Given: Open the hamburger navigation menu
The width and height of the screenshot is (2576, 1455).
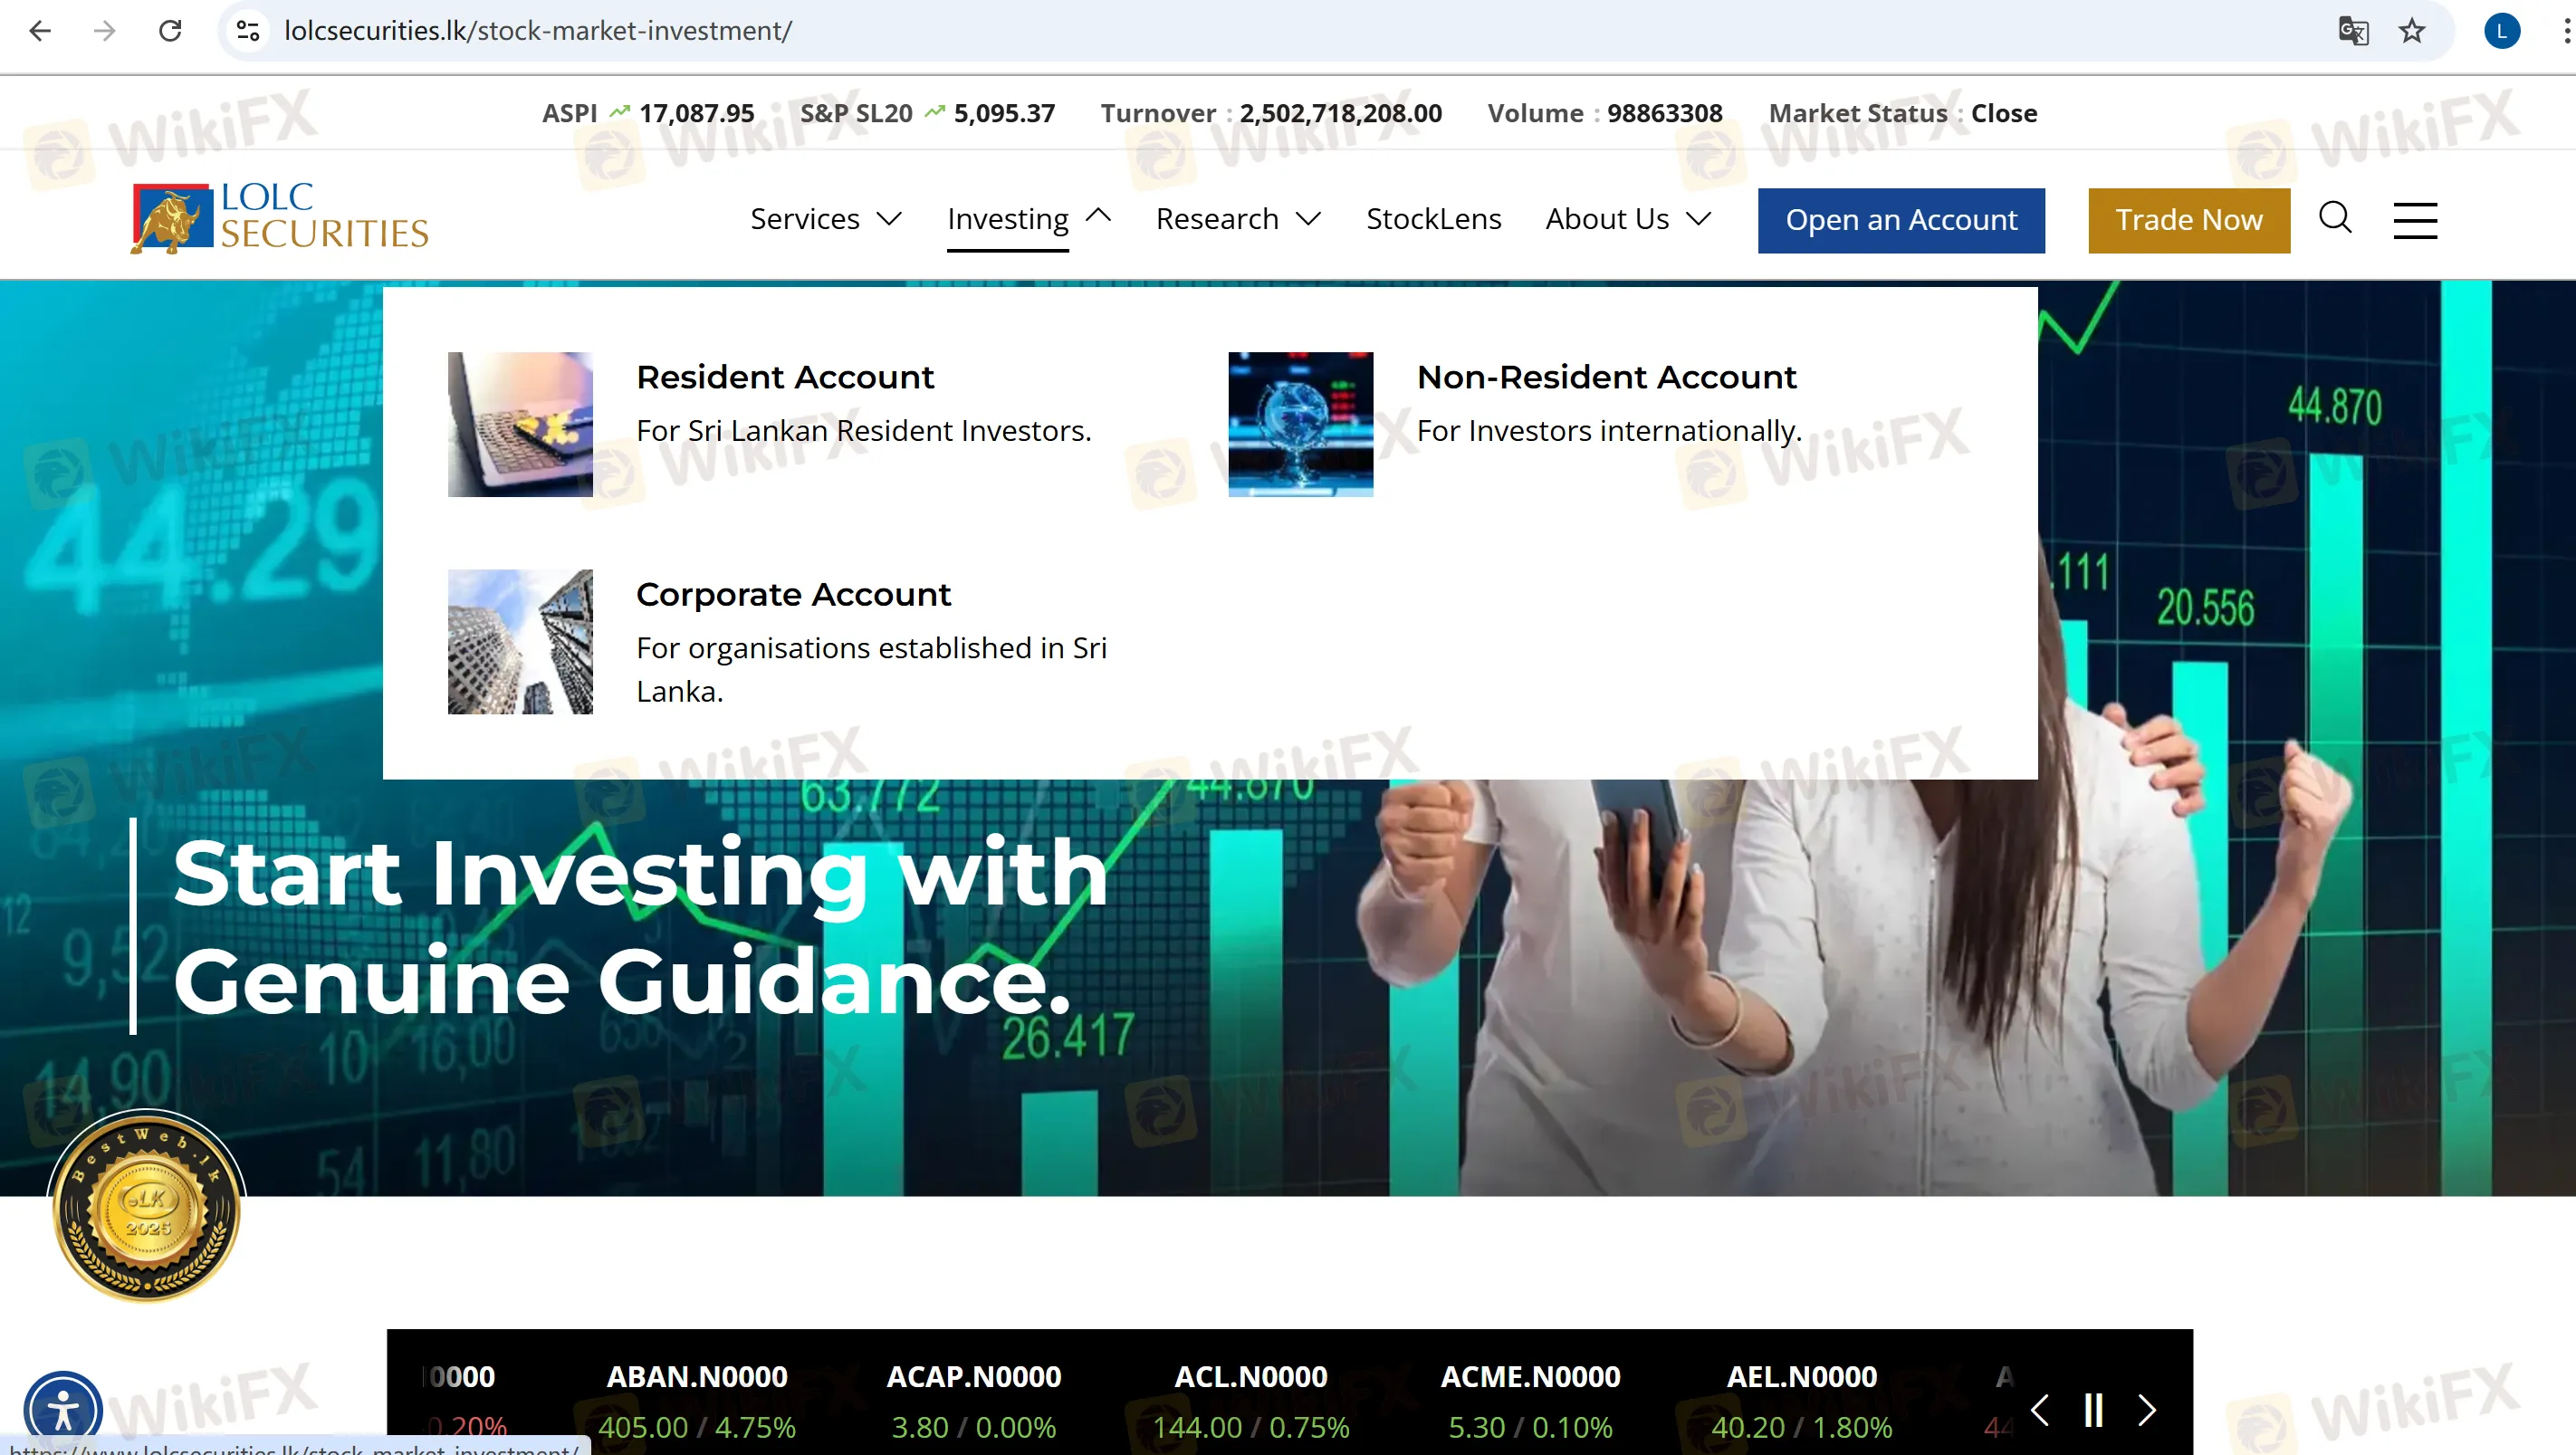Looking at the screenshot, I should pyautogui.click(x=2415, y=220).
